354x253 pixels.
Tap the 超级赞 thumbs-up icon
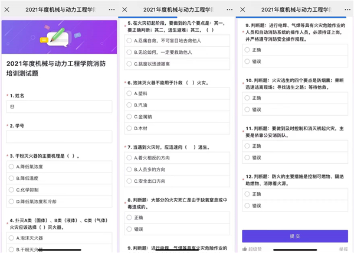point(245,249)
